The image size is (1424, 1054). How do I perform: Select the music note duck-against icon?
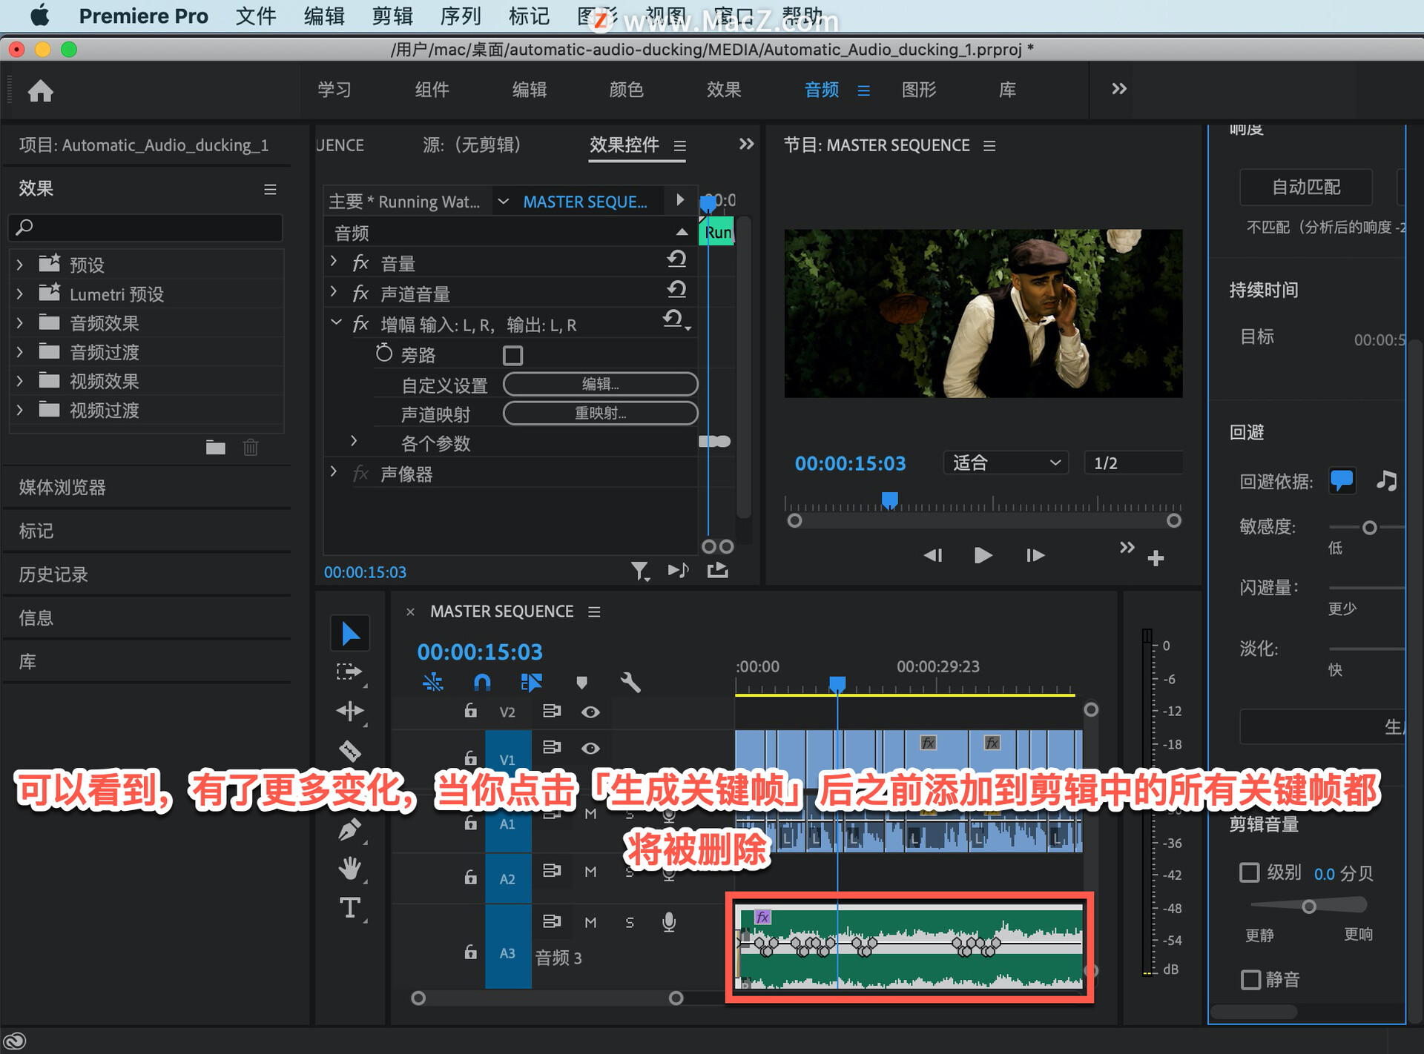(x=1386, y=480)
